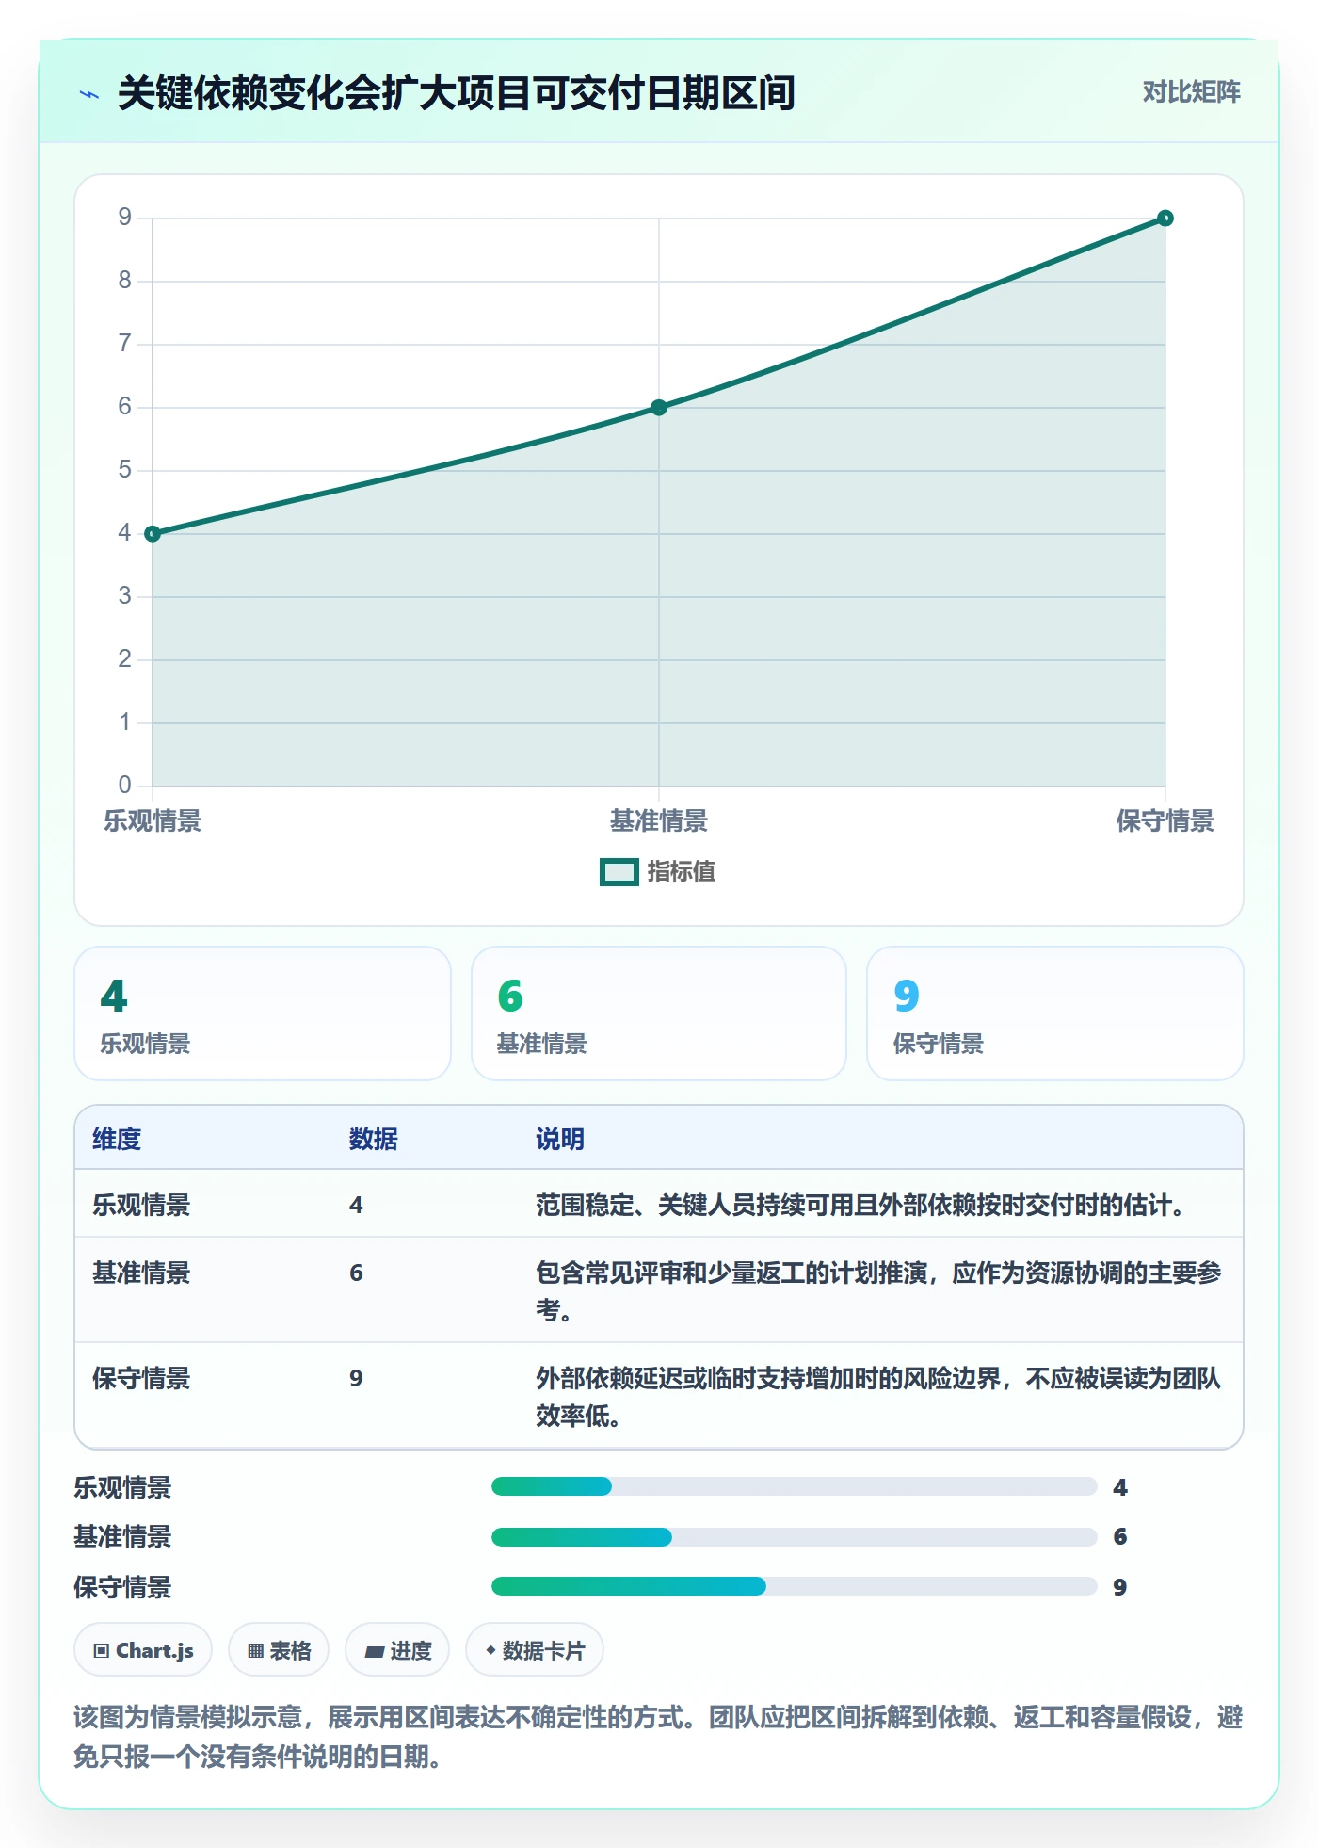This screenshot has width=1318, height=1848.
Task: Open the 保守情景 data card showing 9
Action: coord(1055,1013)
